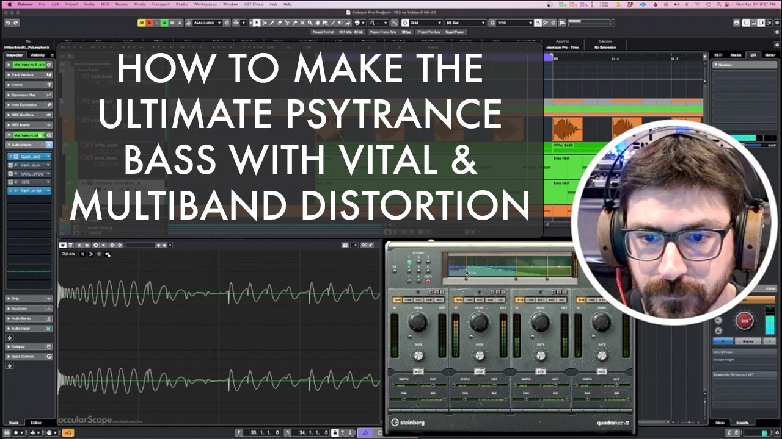Toggle Write automation (W) in the toolbar
The image size is (782, 439).
(x=172, y=23)
